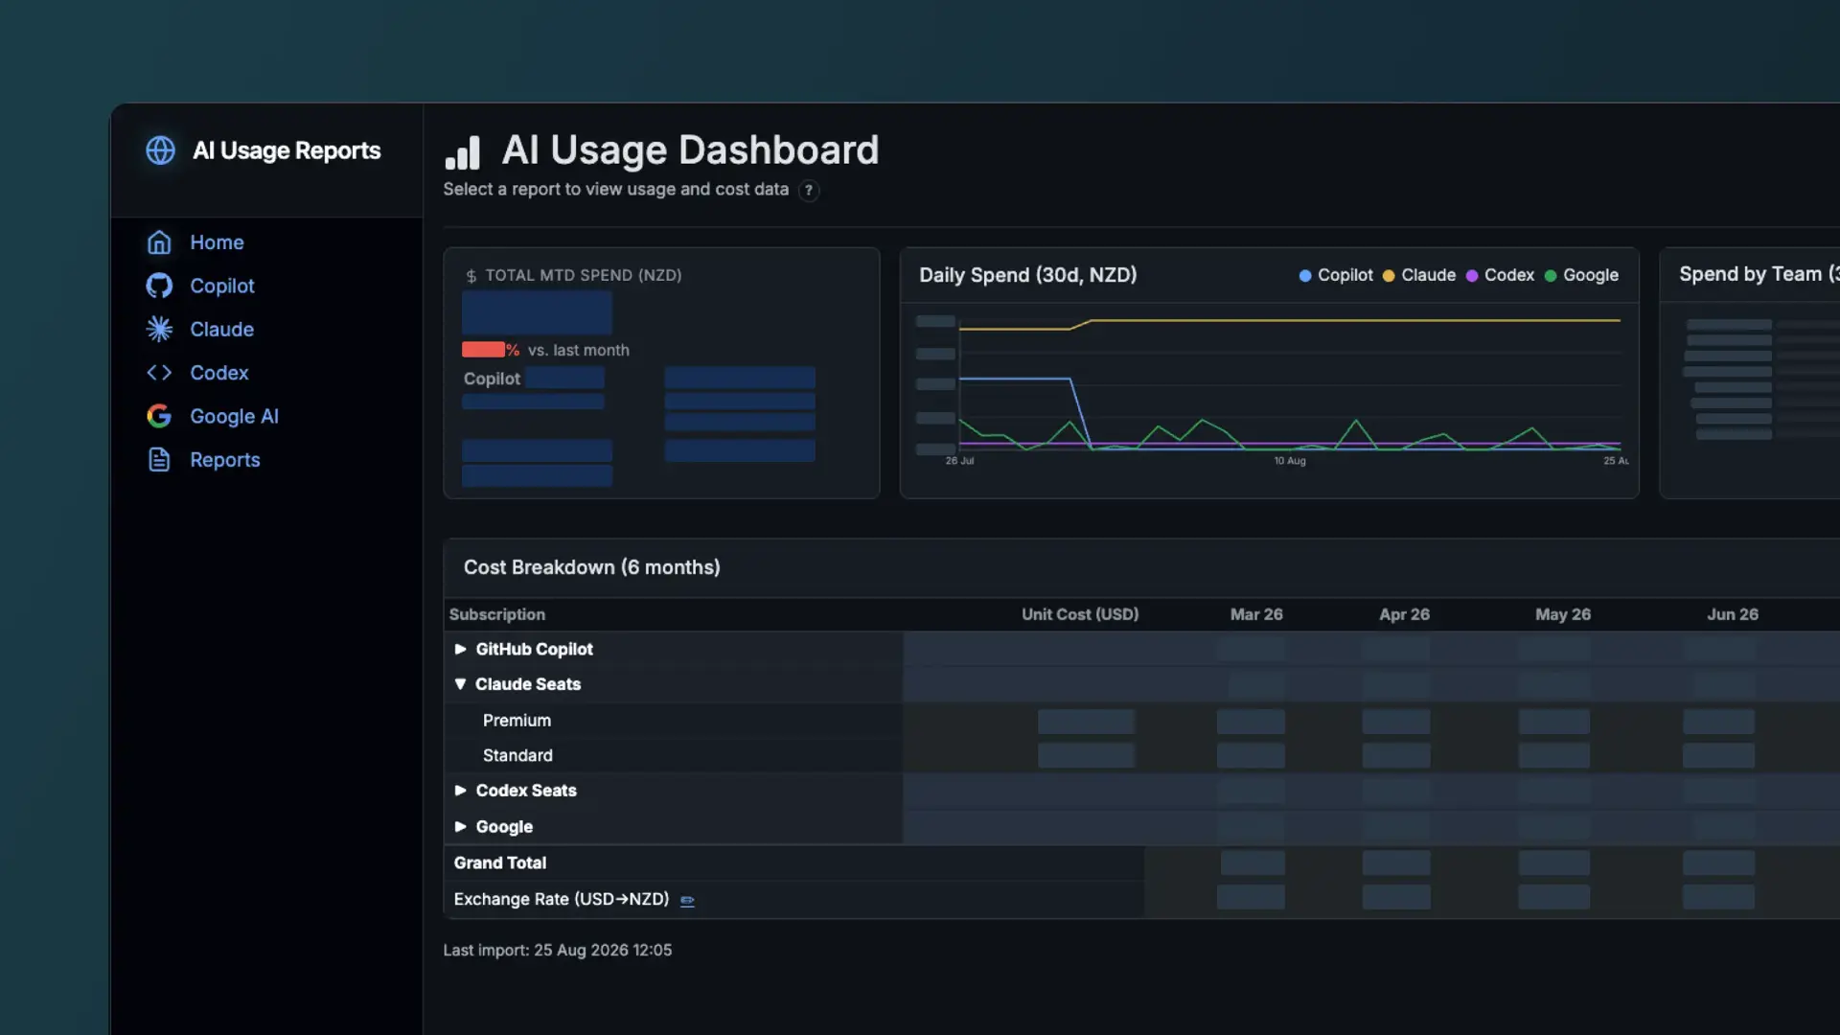Toggle the Codex purple legend dot

click(x=1472, y=276)
